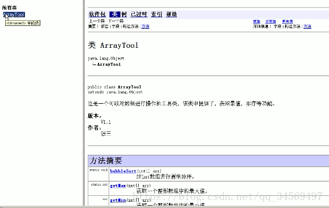
Task: Go to the 软件包 (Package) navigation link
Action: (97, 14)
